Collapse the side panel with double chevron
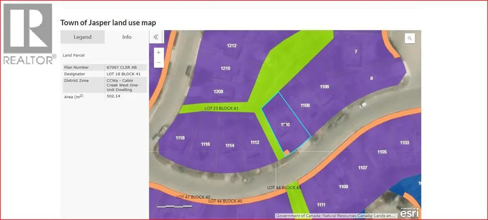488x220 pixels. (x=156, y=37)
